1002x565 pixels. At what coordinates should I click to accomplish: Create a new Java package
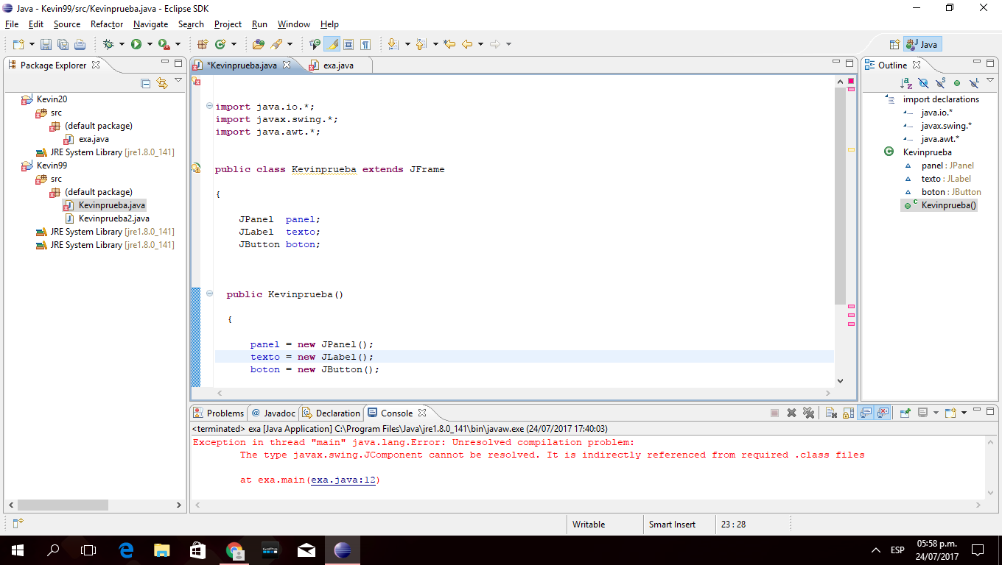[x=203, y=44]
